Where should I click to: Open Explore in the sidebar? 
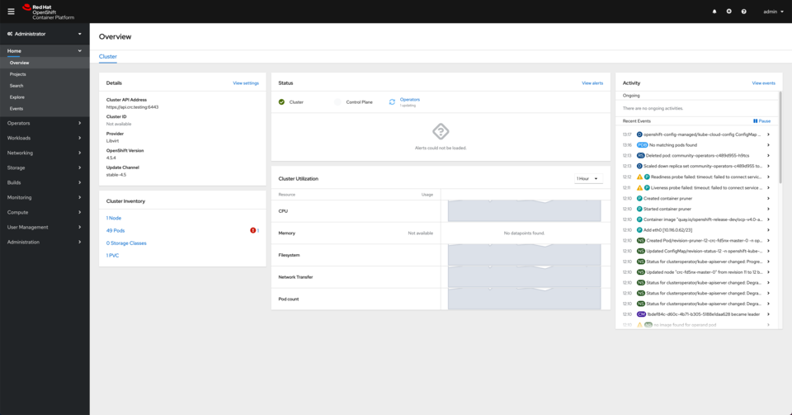pos(45,97)
